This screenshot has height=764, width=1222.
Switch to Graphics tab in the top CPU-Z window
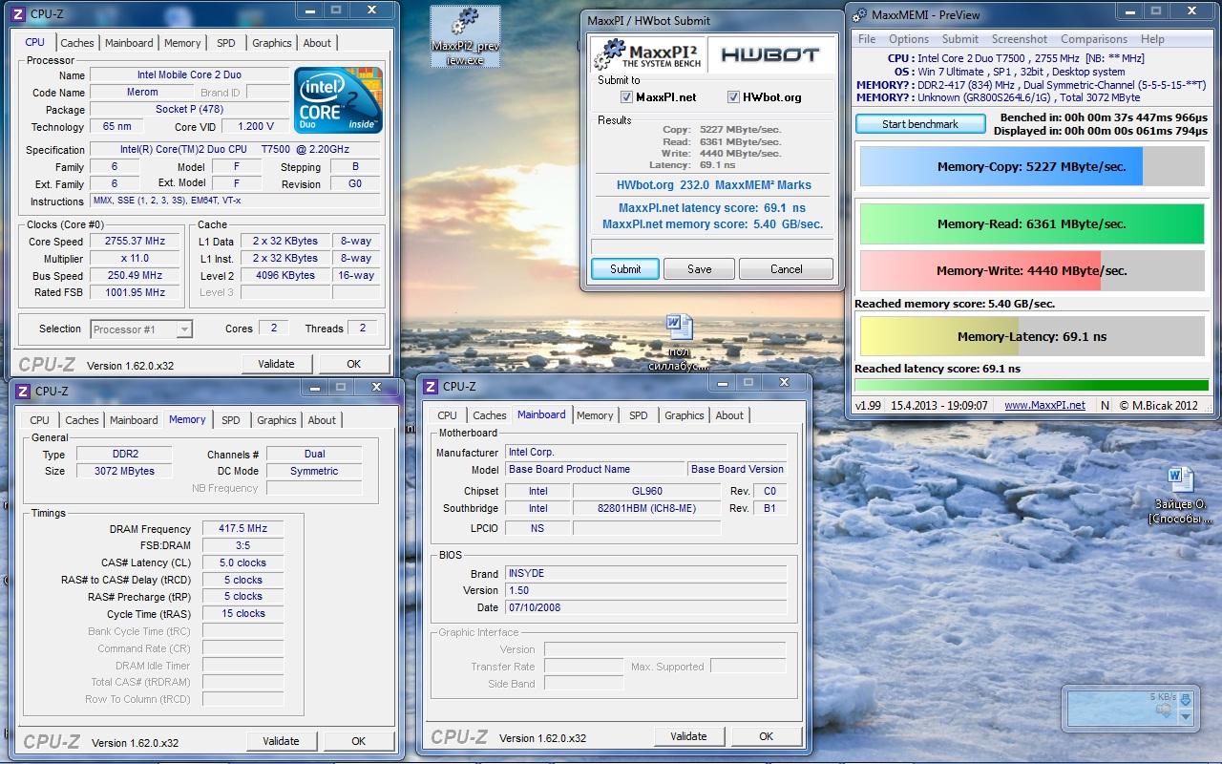(272, 43)
